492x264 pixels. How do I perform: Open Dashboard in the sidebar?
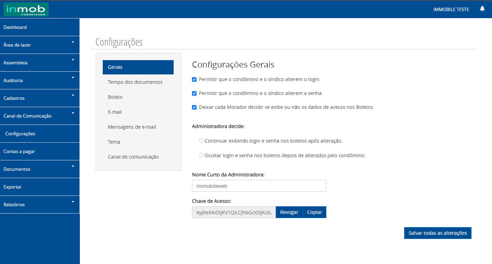coord(40,27)
